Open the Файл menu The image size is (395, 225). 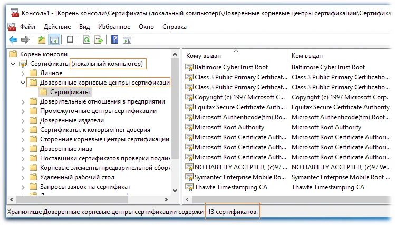click(x=28, y=27)
